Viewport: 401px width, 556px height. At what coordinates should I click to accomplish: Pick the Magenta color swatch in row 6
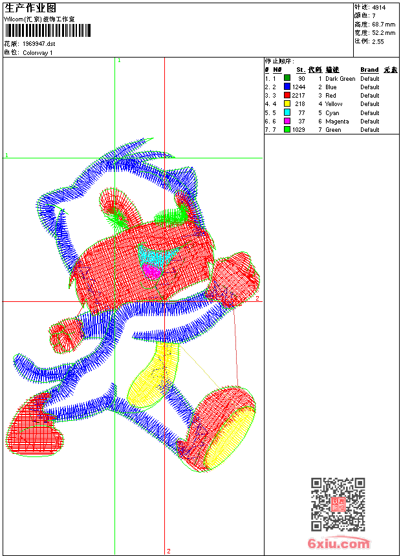(x=287, y=121)
